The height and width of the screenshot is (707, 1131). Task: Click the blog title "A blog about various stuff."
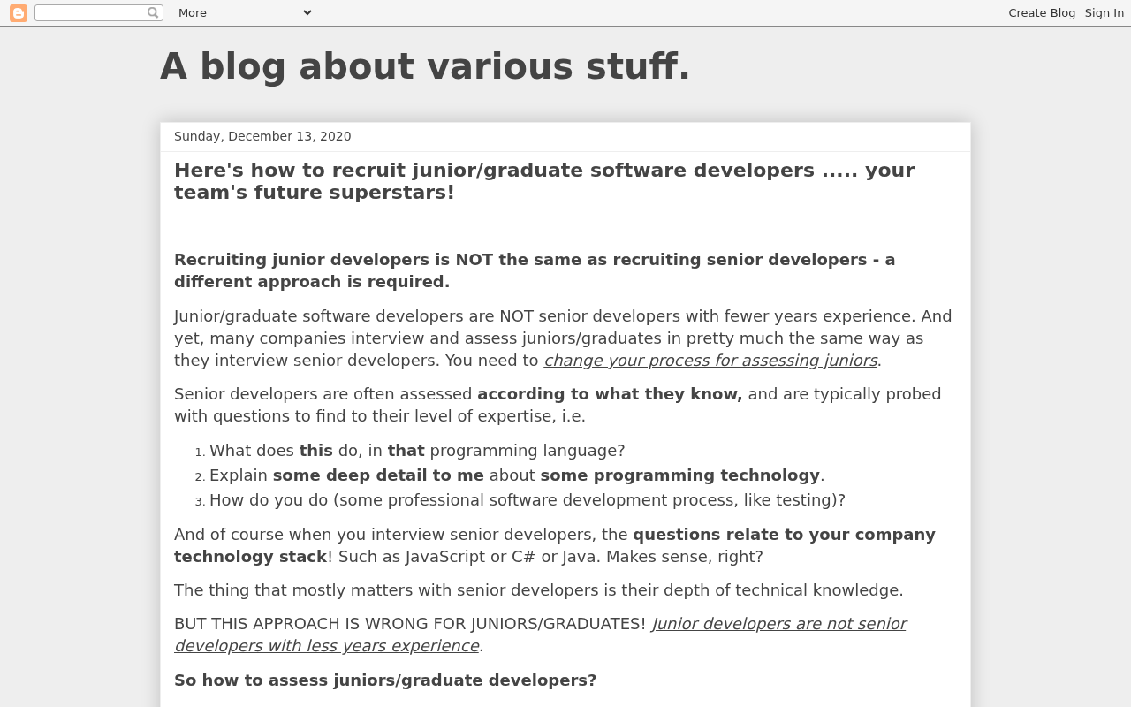[x=425, y=66]
